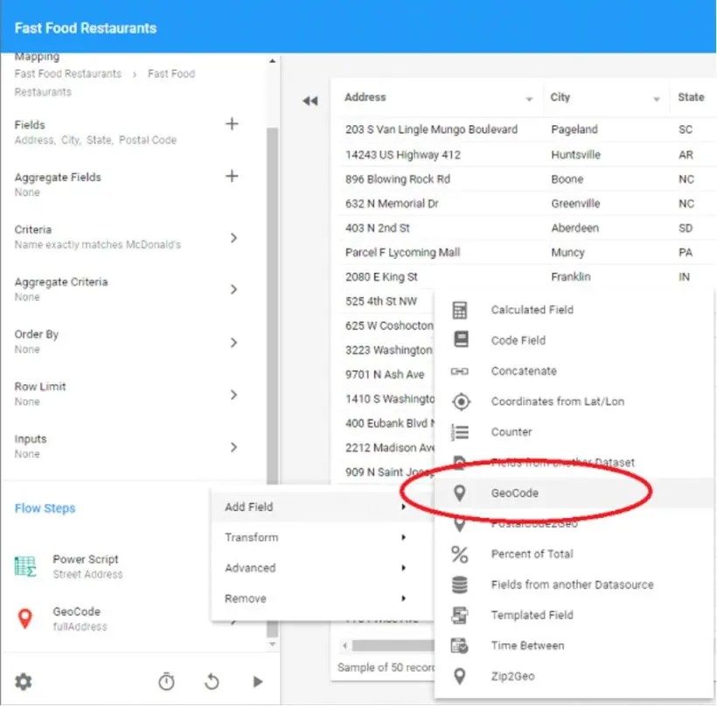This screenshot has height=706, width=717.
Task: Click the Fields from another Datasource database icon
Action: 460,584
